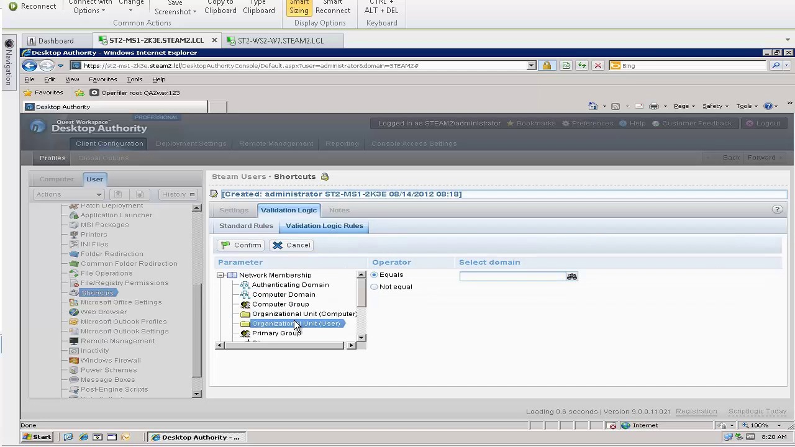This screenshot has width=795, height=447.
Task: Click the IE back arrow button
Action: coord(29,65)
